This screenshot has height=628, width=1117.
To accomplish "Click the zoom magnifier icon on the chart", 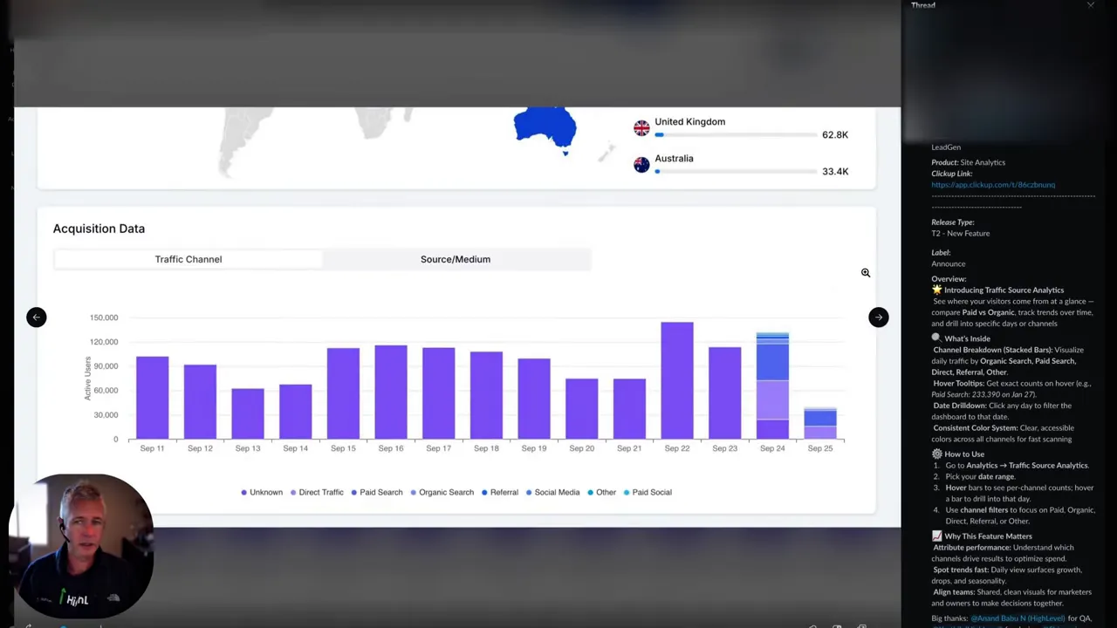I will coord(865,272).
